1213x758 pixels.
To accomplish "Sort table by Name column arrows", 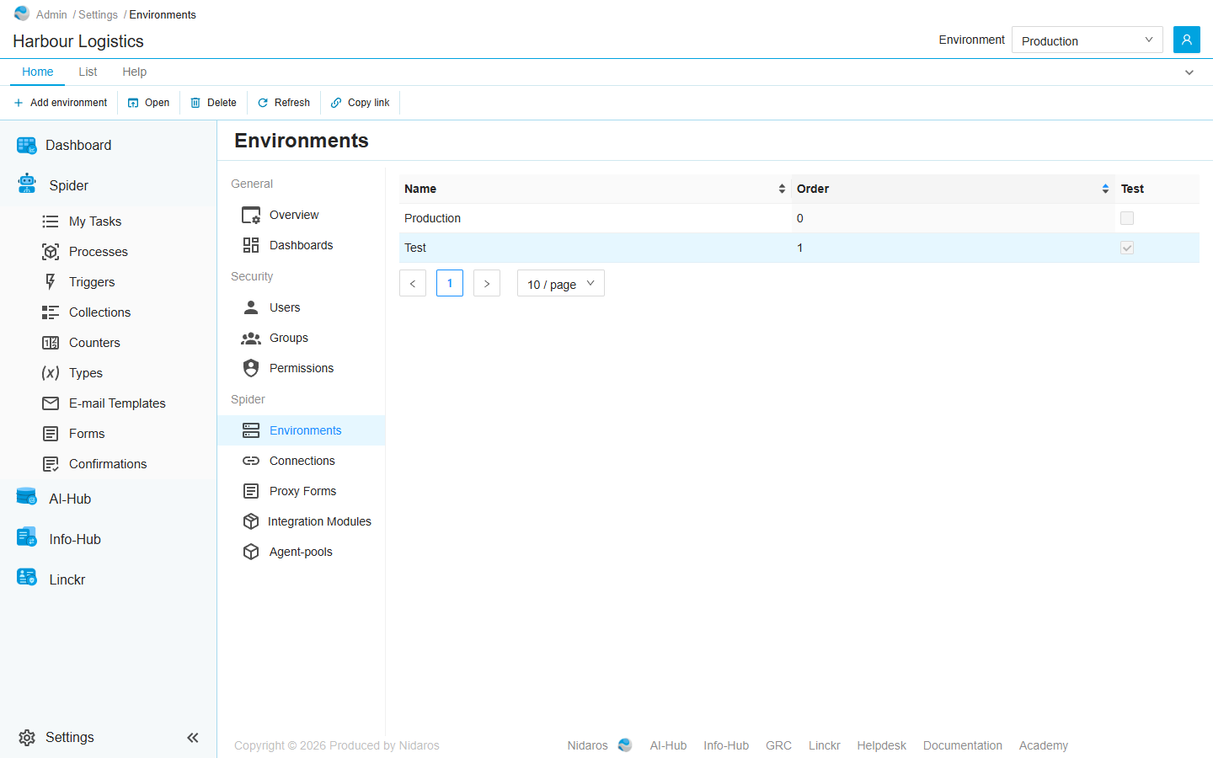I will point(782,189).
